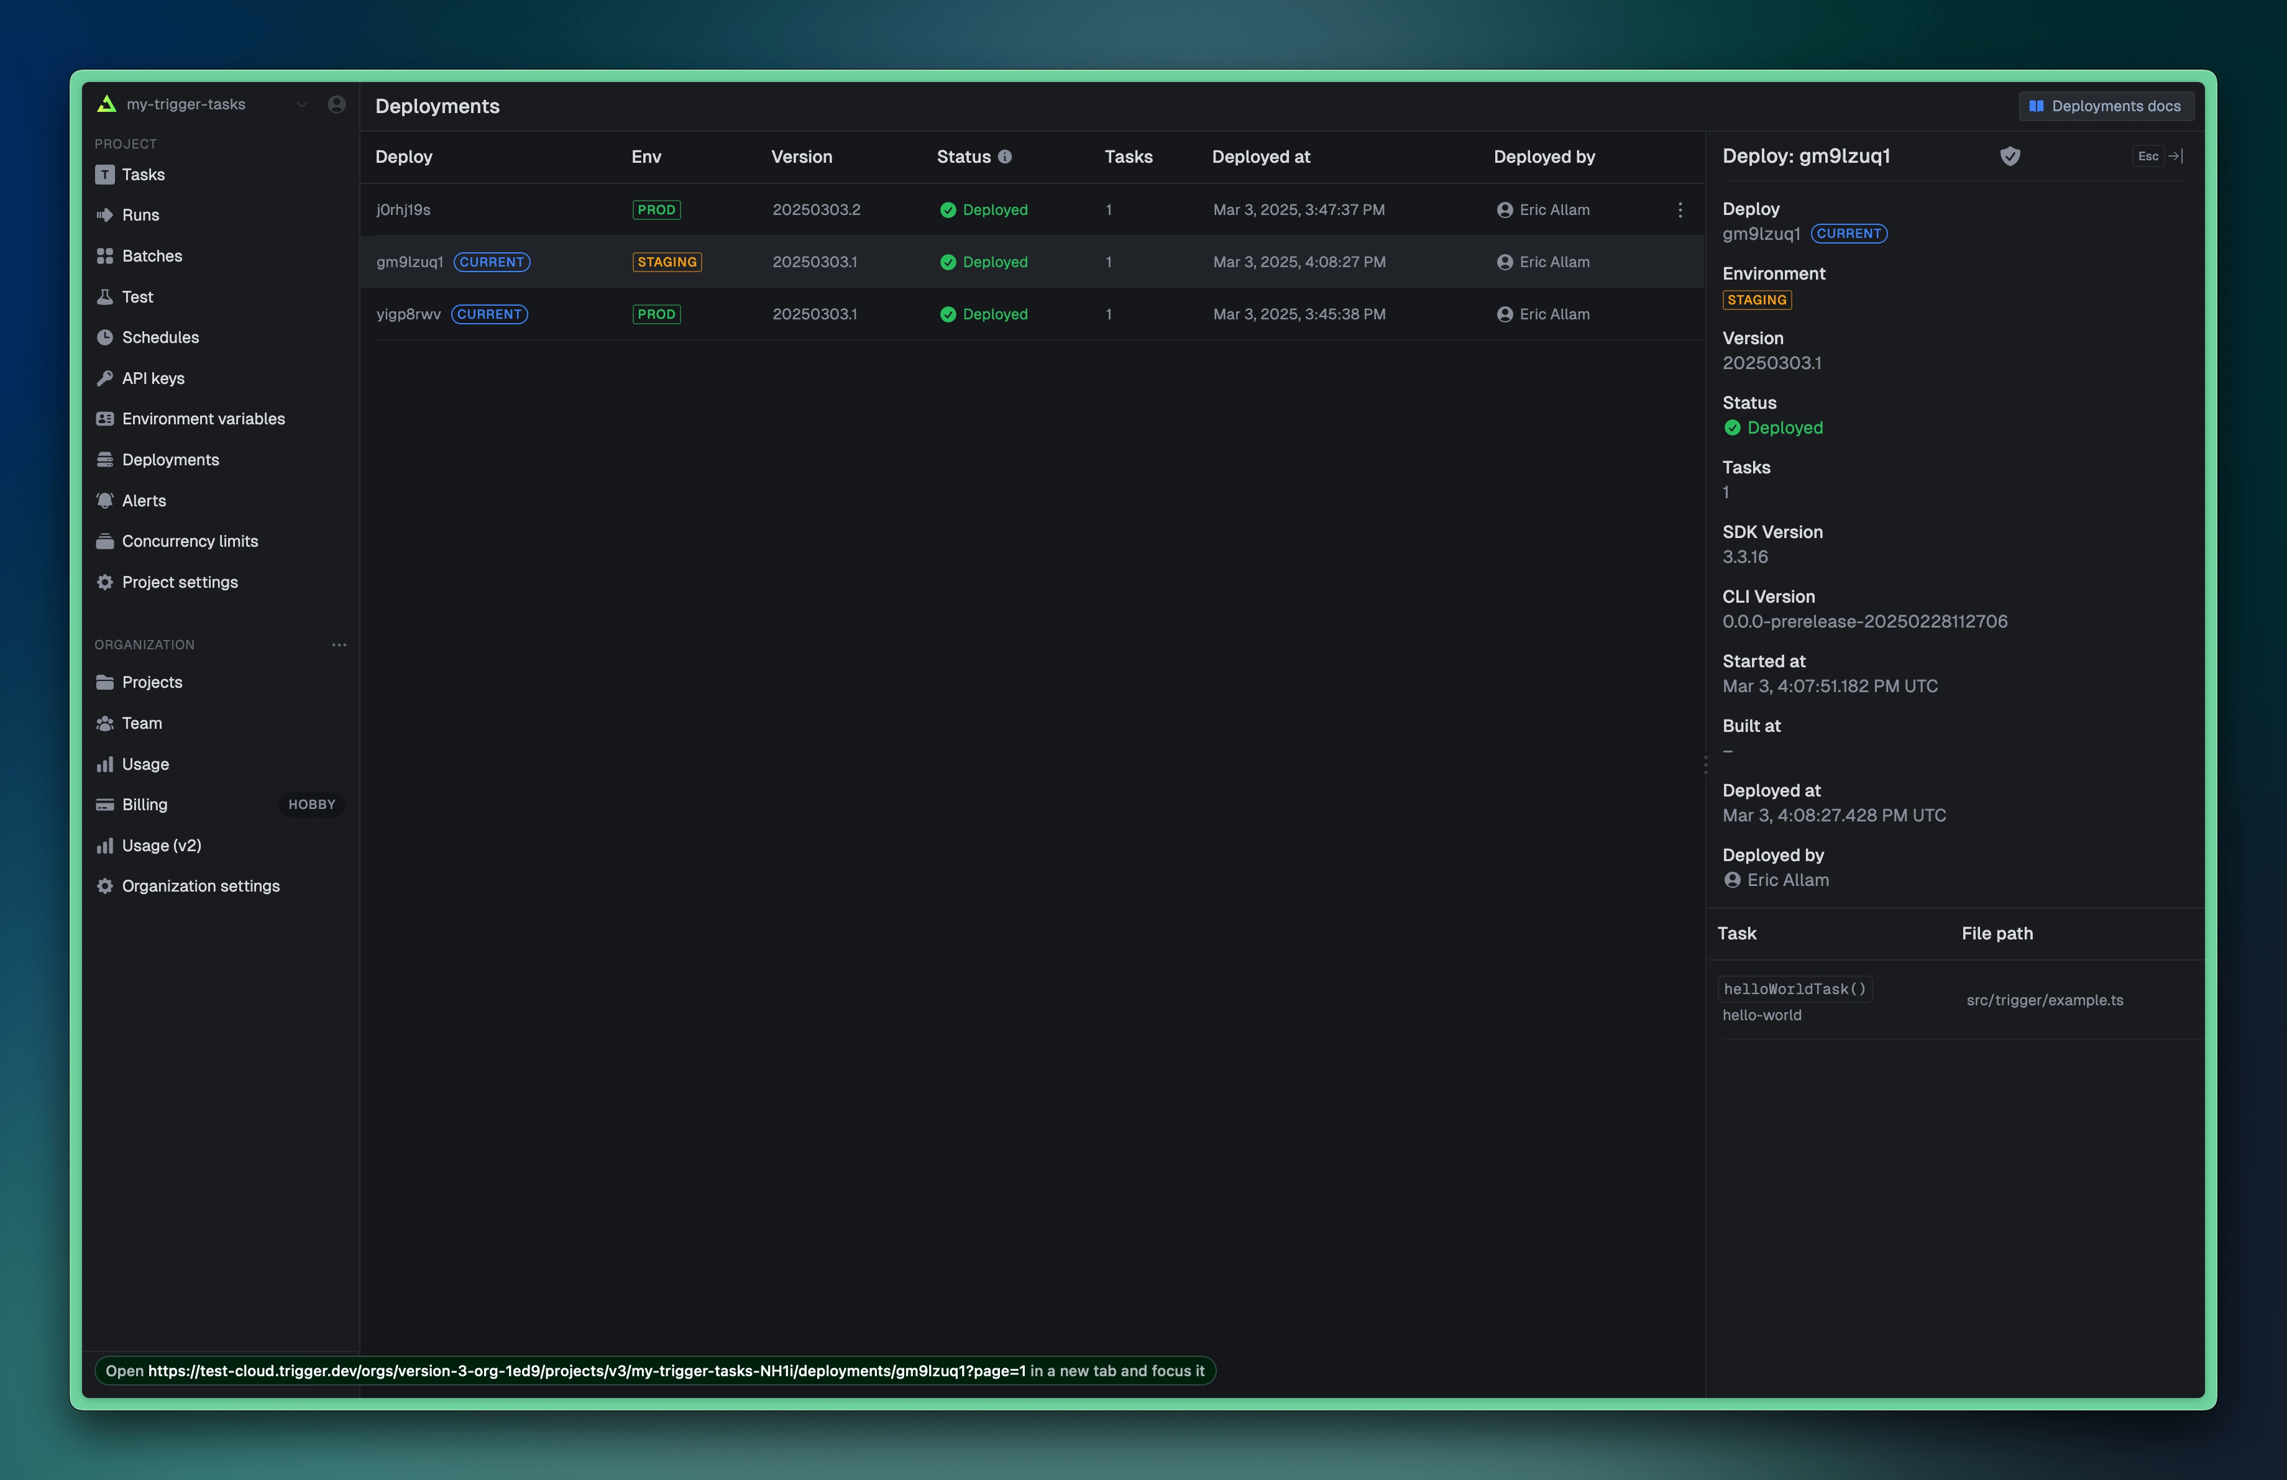Open the Deployments docs

click(2106, 106)
